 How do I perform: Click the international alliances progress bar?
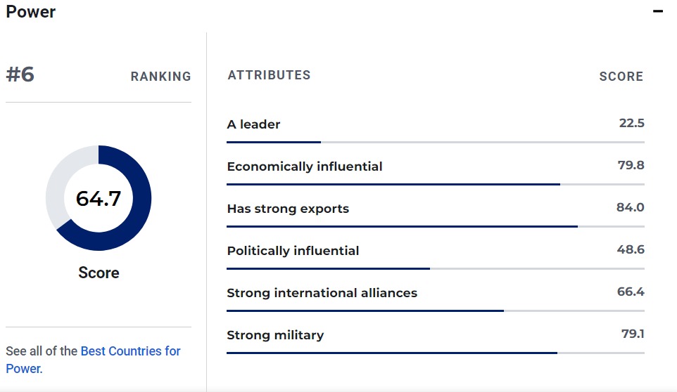pos(435,311)
